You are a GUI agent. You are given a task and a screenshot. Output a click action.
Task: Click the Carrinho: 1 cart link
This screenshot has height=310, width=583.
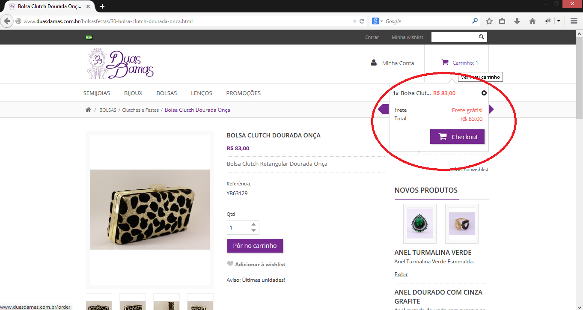point(465,63)
